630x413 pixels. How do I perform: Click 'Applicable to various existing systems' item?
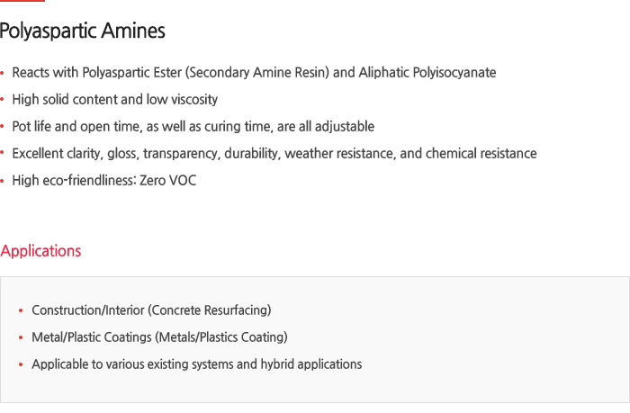197,364
